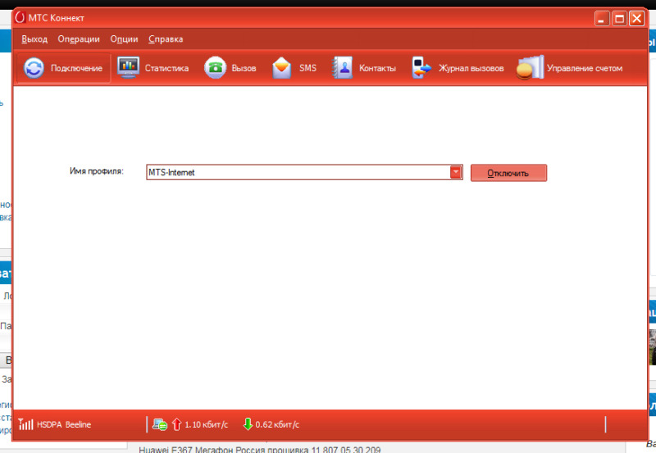Open the Выход menu
The height and width of the screenshot is (453, 656).
(x=34, y=39)
